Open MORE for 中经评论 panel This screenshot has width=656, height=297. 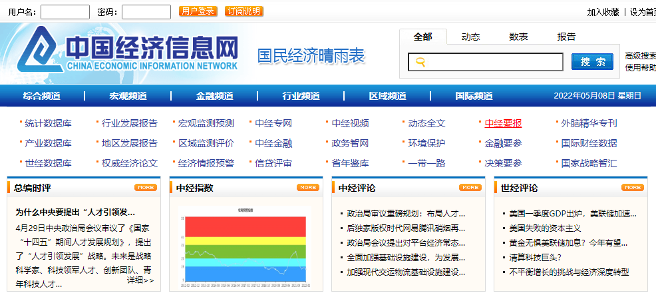[470, 187]
